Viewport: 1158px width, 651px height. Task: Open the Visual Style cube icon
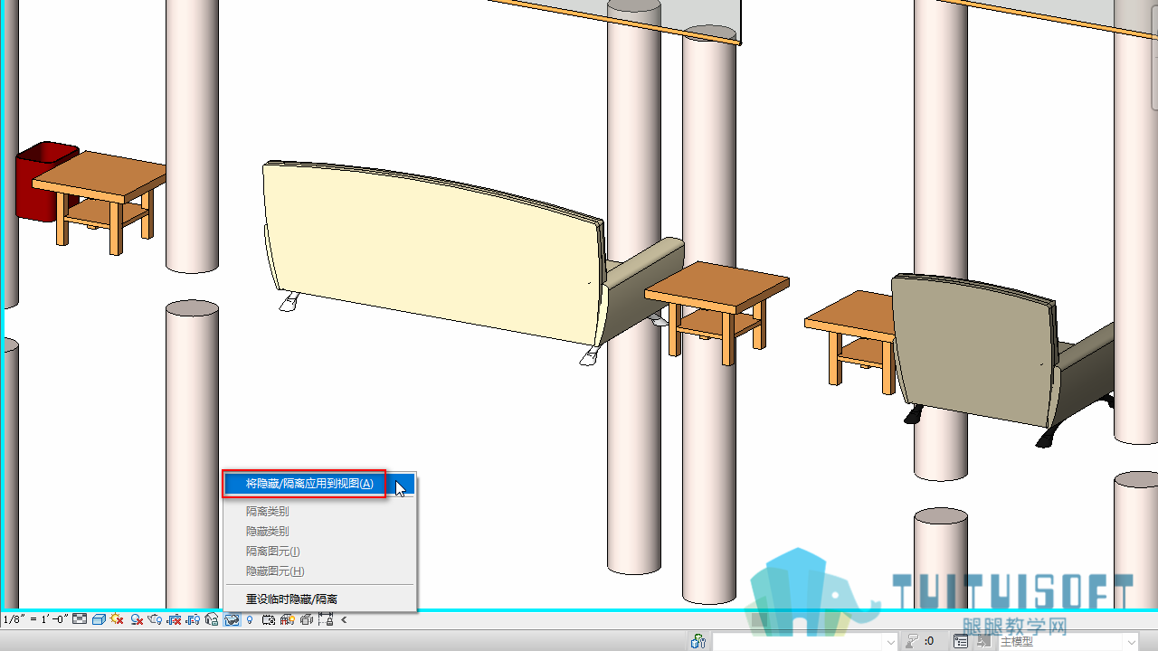click(x=99, y=619)
